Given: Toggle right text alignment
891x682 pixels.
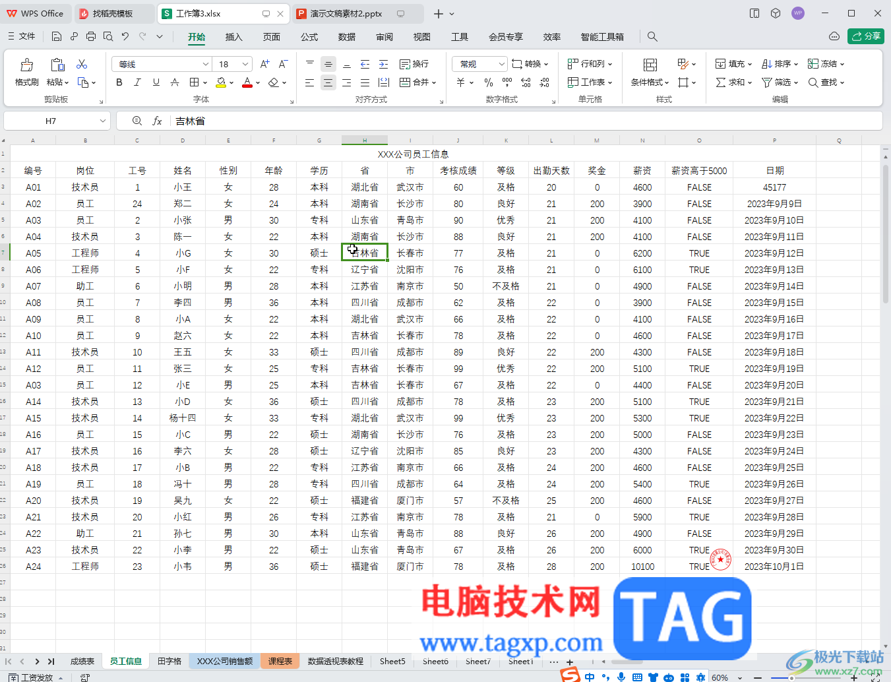Looking at the screenshot, I should pos(346,82).
